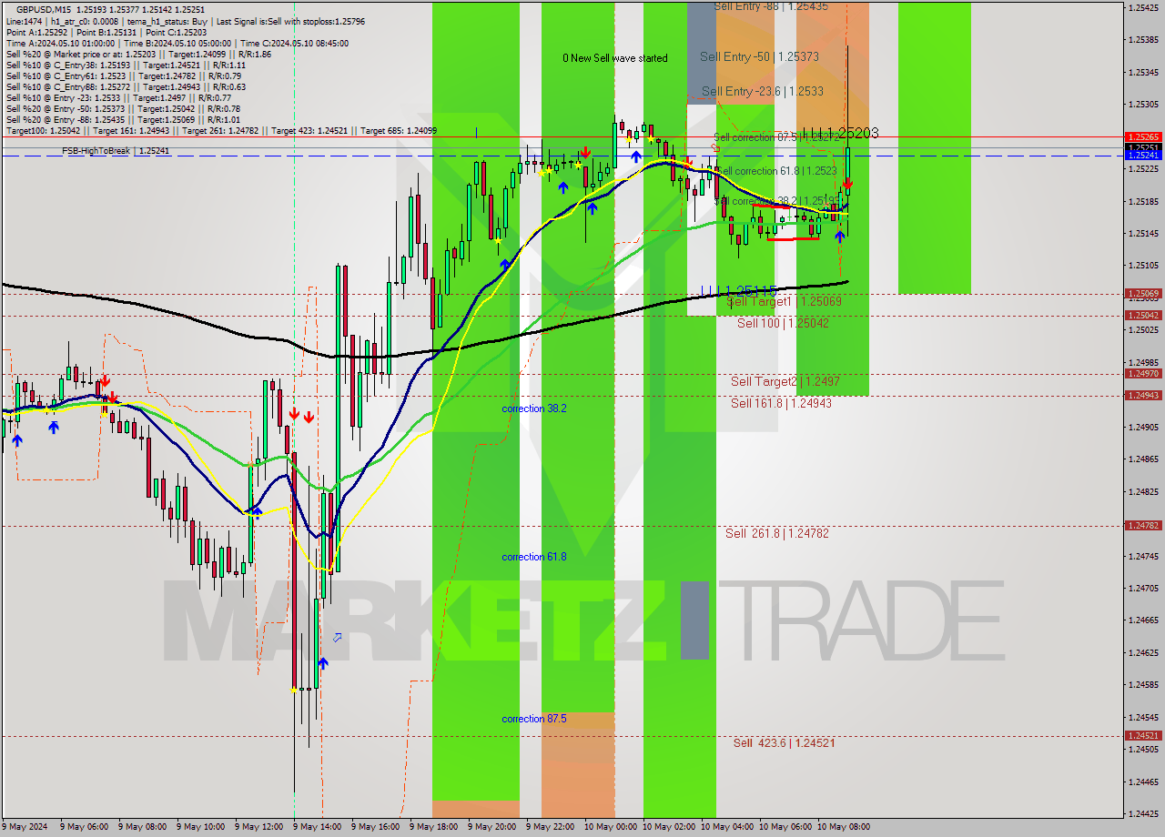The width and height of the screenshot is (1165, 837).
Task: Click the 'Sell correction 61.8 | 1.2523' label
Action: pos(776,171)
